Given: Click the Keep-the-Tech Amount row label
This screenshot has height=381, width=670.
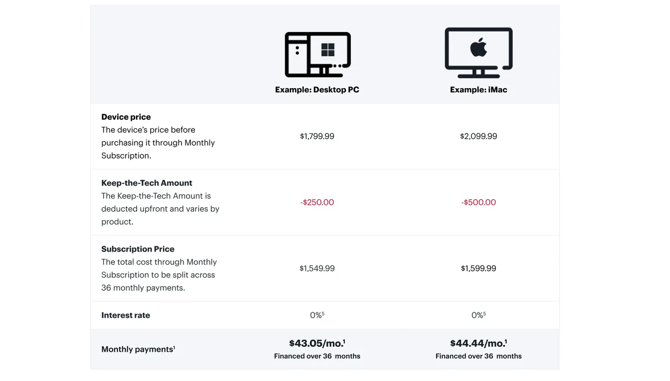Looking at the screenshot, I should point(147,183).
